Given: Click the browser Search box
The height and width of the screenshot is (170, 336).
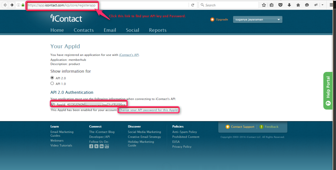Looking at the screenshot, I should tap(229, 5).
